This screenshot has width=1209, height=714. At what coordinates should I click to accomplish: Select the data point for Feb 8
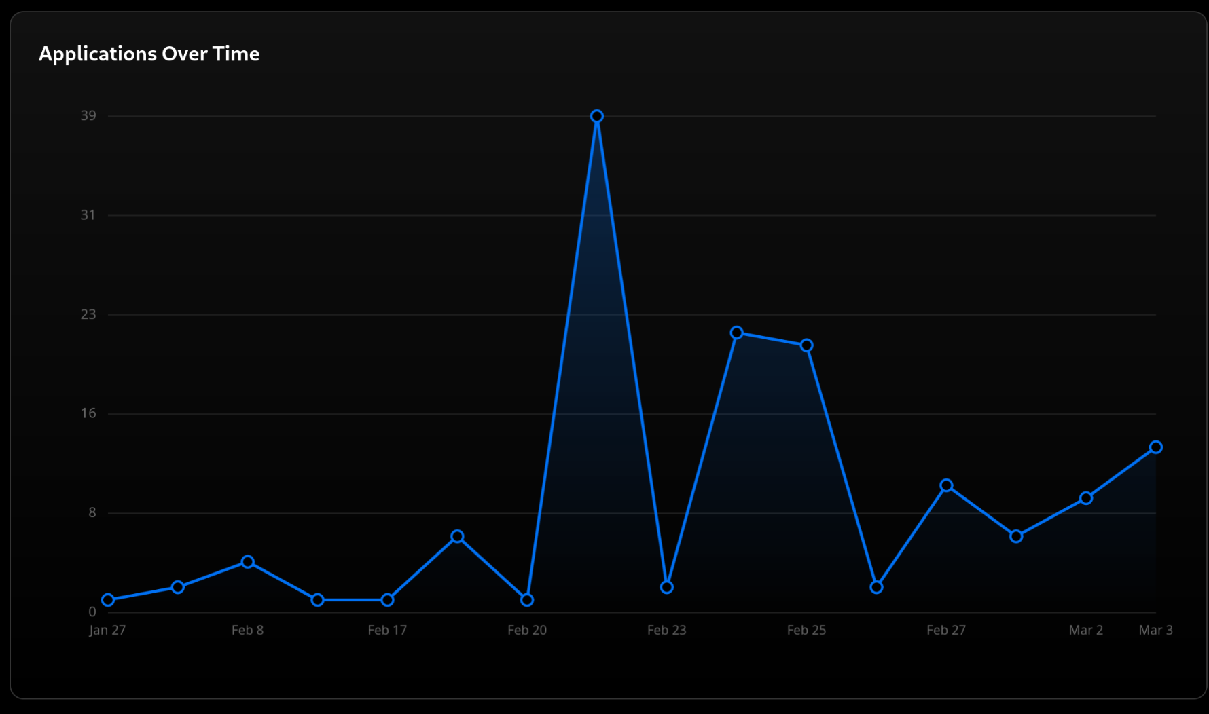[x=248, y=562]
